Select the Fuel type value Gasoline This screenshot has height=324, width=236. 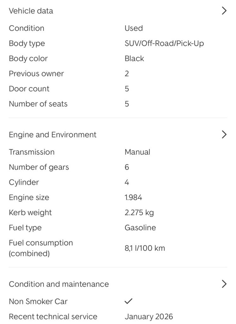140,228
